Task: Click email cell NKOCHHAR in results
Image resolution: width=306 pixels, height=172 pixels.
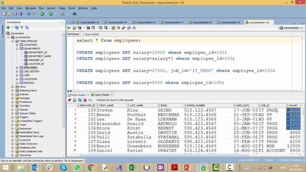Action: click(168, 115)
